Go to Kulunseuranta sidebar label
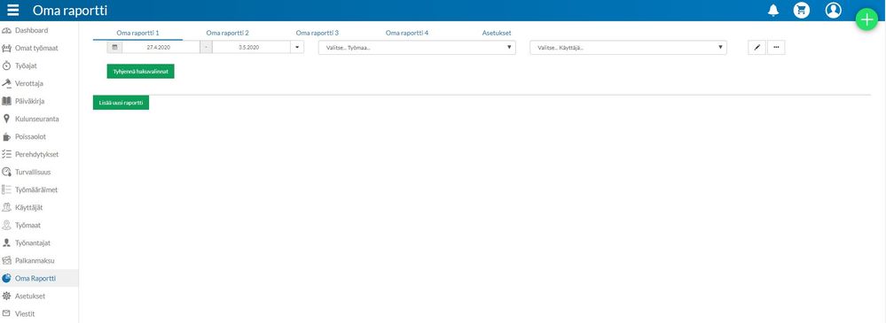The height and width of the screenshot is (323, 886). [x=36, y=119]
